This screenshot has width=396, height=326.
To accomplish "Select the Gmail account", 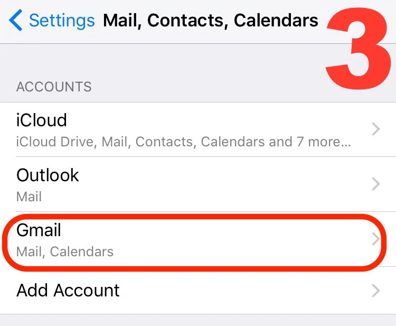I will point(198,239).
